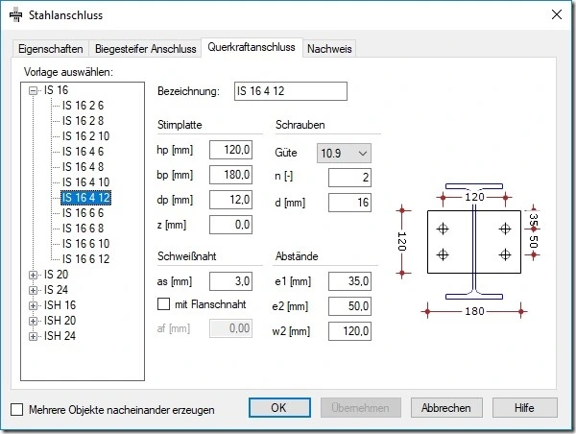Click the Schweißnaht section heading
The image size is (576, 434).
(x=186, y=256)
